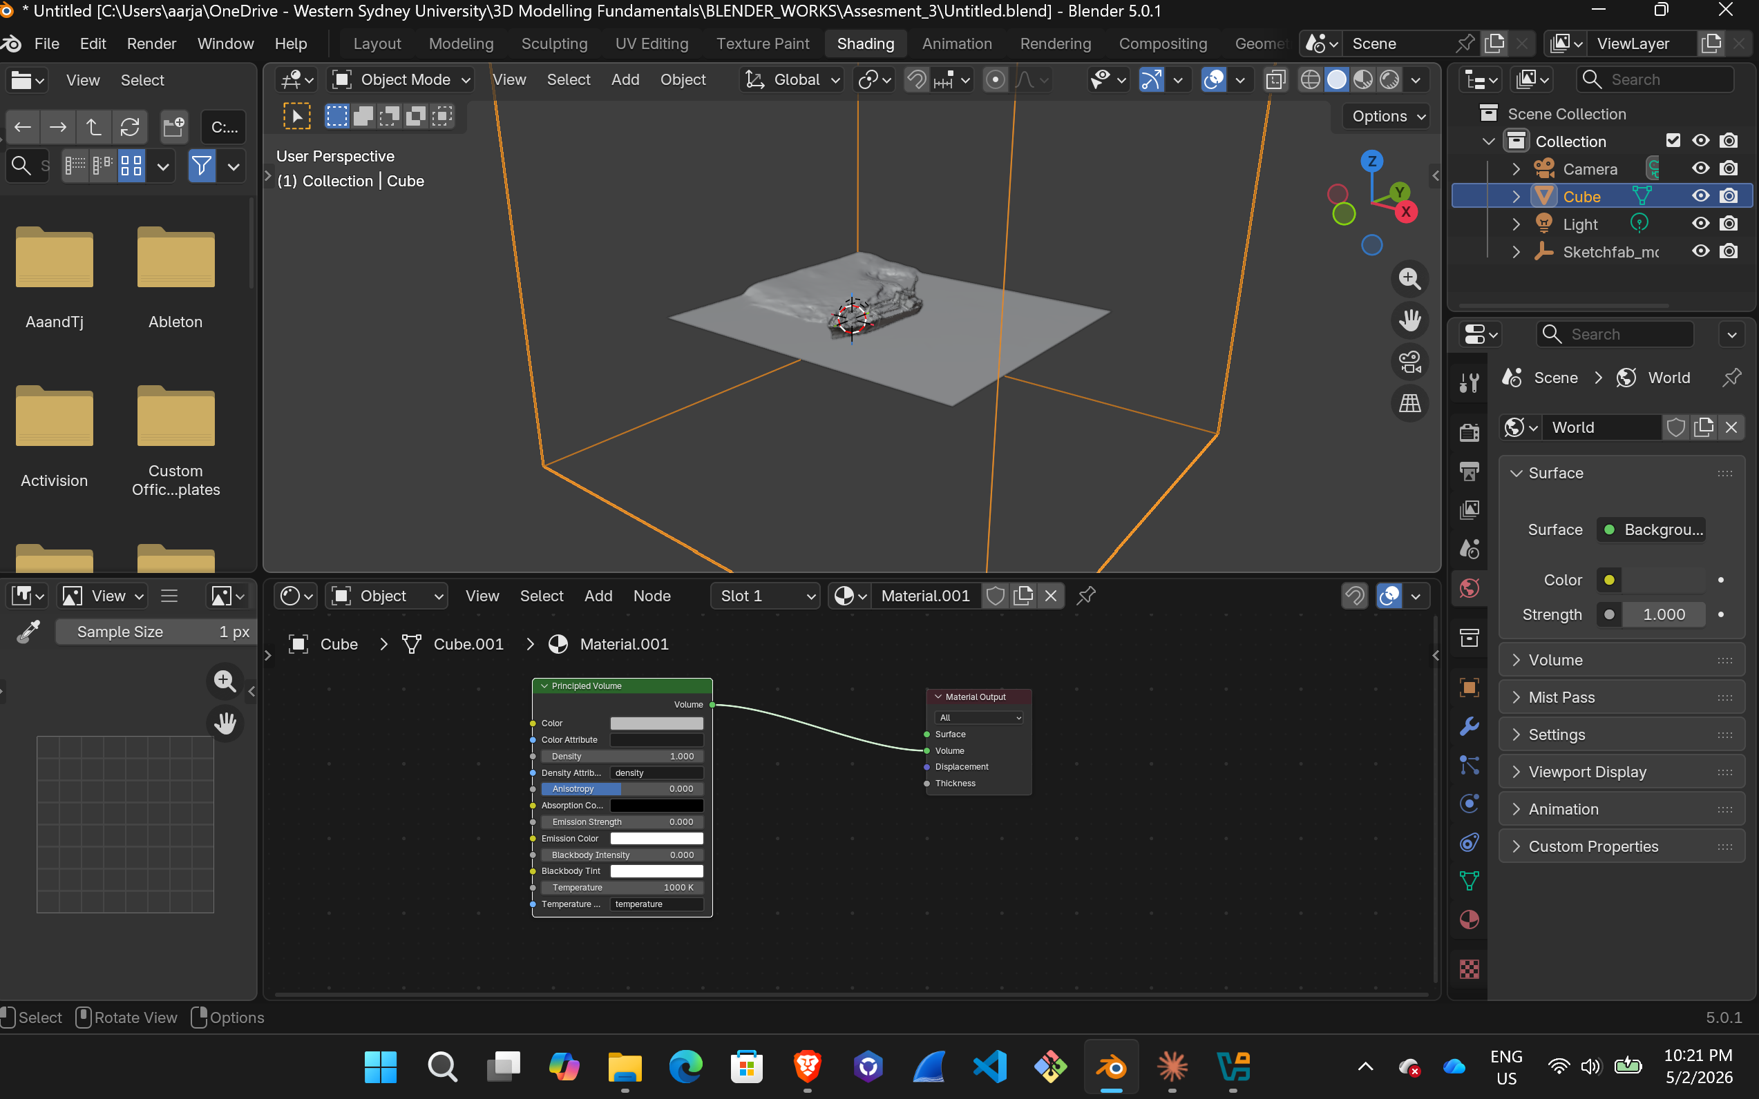Switch to the Modeling workspace tab
The height and width of the screenshot is (1099, 1759).
(462, 43)
